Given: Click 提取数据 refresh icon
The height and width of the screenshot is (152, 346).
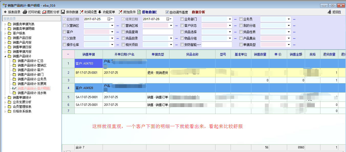Looking at the screenshot, I should point(139,12).
